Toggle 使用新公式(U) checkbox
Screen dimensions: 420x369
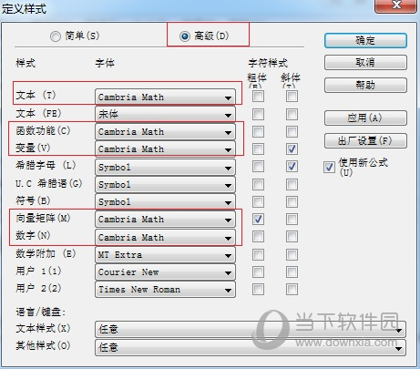[329, 167]
